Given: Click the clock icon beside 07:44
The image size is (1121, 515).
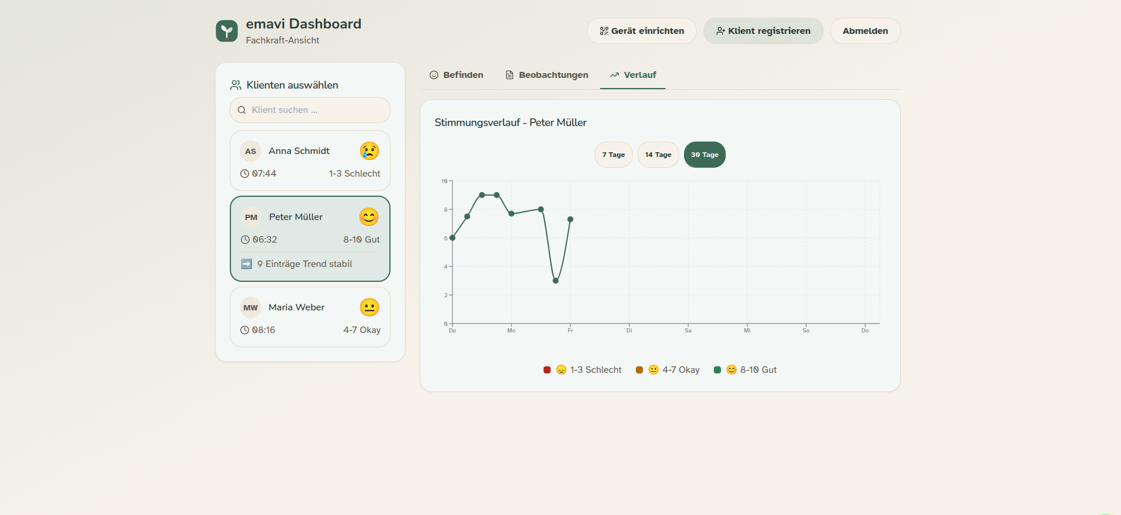Looking at the screenshot, I should point(245,174).
